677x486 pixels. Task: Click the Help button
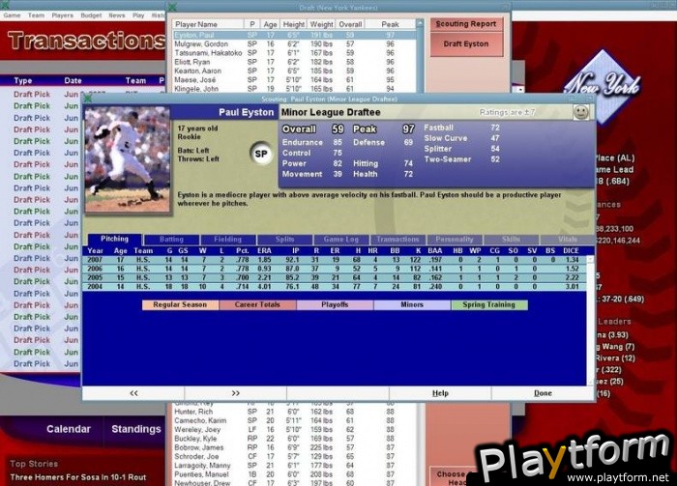440,393
